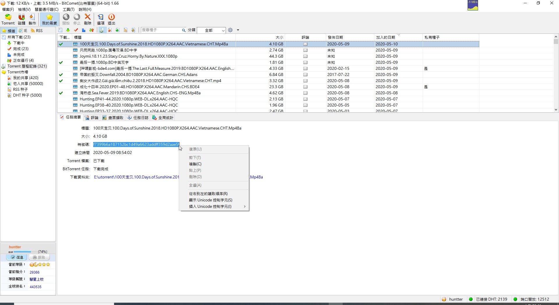Toggle 顯示 Unicode 控制字元(S) in the context menu
This screenshot has width=559, height=305.
pos(214,200)
